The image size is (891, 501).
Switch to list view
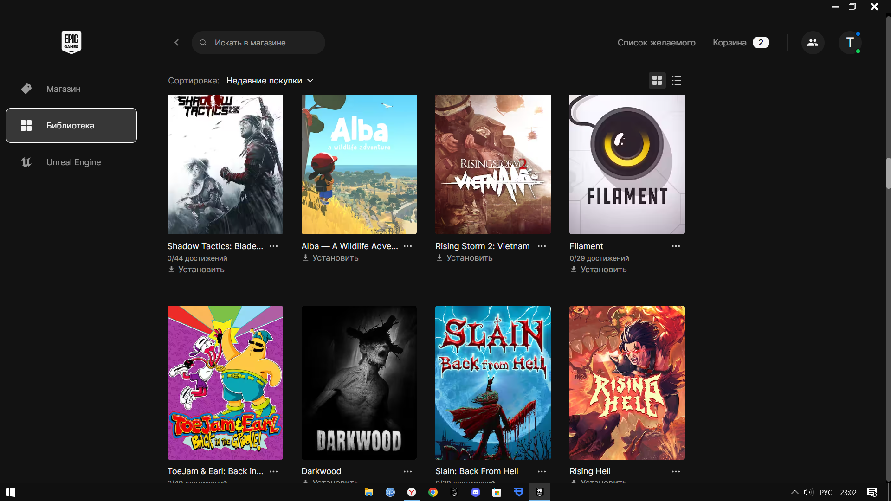(x=676, y=81)
